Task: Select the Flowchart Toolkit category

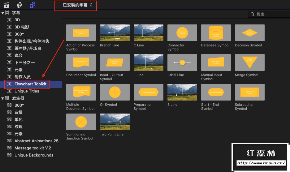Action: coord(31,84)
